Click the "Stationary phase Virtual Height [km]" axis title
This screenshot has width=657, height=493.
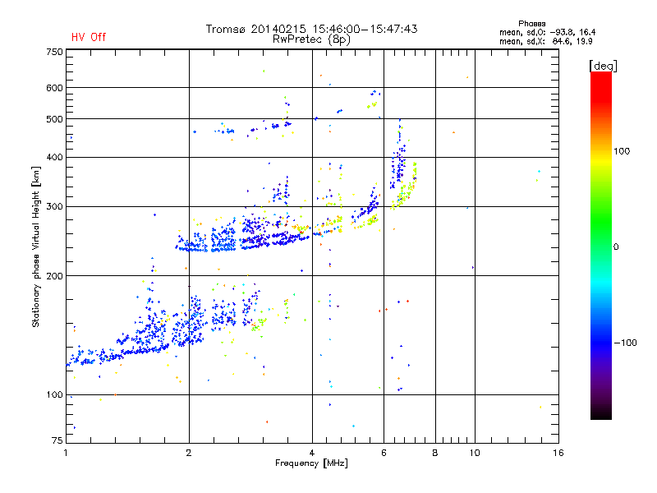36,247
